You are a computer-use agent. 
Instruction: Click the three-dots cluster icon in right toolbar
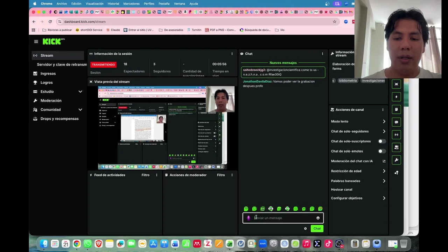[396, 173]
